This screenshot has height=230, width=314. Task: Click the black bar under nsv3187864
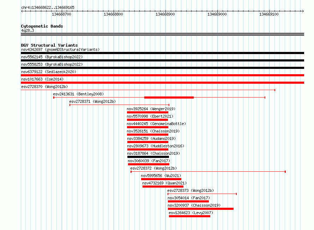(x=148, y=157)
